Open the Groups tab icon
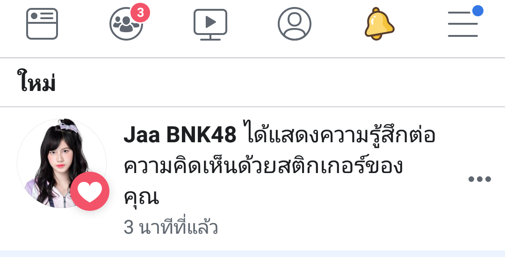Image resolution: width=505 pixels, height=257 pixels. point(126,24)
